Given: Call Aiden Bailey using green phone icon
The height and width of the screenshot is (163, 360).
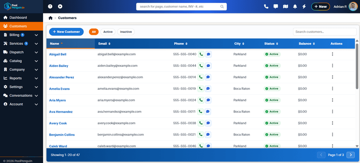Looking at the screenshot, I should coord(201,66).
